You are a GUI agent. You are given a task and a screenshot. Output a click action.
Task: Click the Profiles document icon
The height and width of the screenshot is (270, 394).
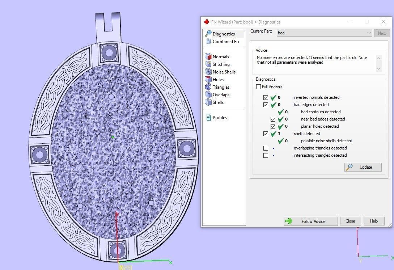coord(208,117)
